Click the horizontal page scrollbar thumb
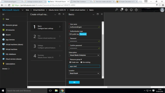 (129, 87)
